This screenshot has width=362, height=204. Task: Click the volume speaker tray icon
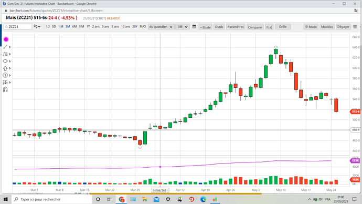tap(321, 199)
